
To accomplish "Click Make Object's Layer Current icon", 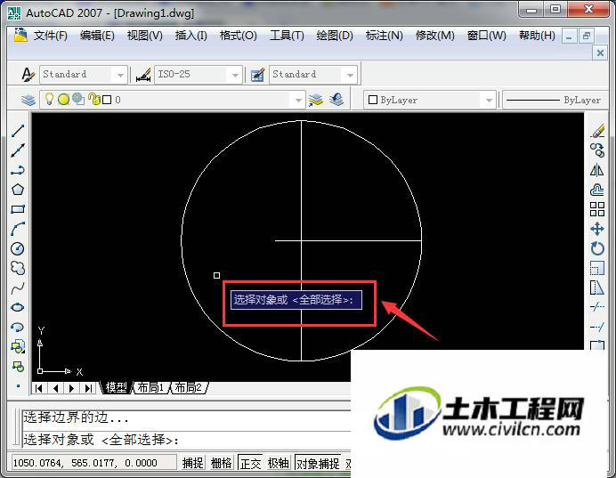I will [315, 100].
